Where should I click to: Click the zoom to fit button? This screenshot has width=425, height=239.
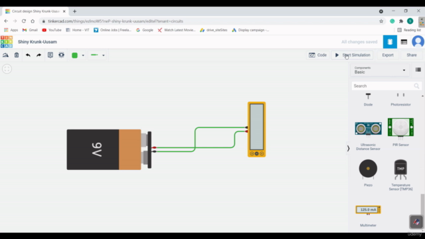pyautogui.click(x=7, y=69)
